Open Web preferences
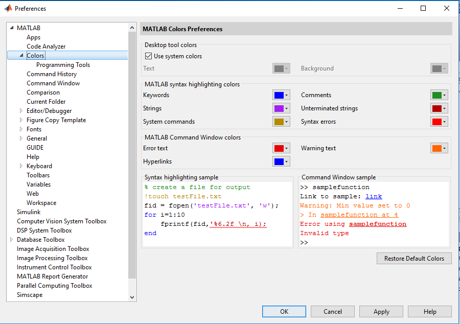 (x=33, y=194)
